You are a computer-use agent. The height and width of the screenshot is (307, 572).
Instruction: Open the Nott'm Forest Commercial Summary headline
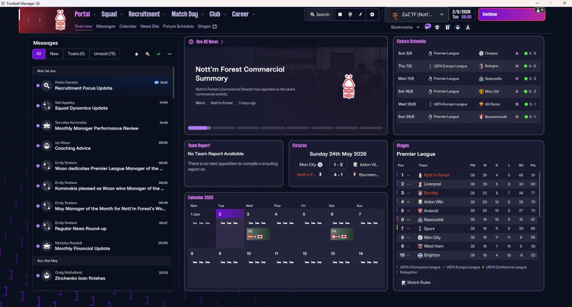pyautogui.click(x=240, y=74)
